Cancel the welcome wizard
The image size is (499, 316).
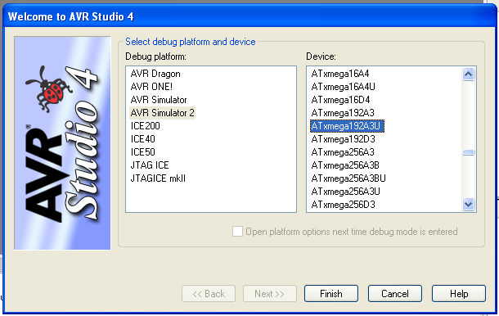pyautogui.click(x=395, y=293)
